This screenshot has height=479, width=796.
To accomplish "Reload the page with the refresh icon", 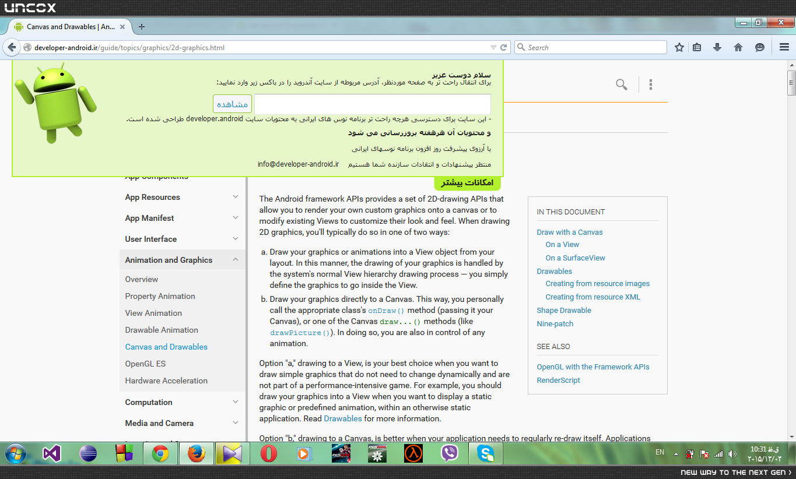I will [x=504, y=47].
